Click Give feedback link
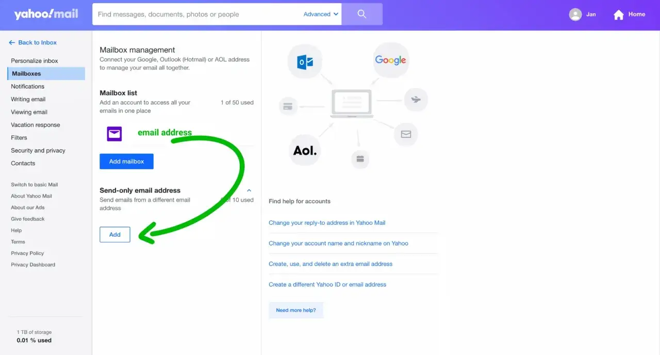660x355 pixels. point(28,219)
